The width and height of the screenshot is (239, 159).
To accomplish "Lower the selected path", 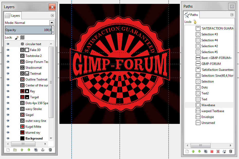I will (x=199, y=151).
